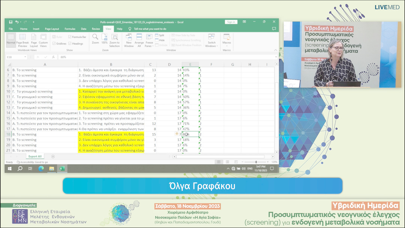Viewport: 405px width, 228px height.
Task: Click the Zoom to Selection icon
Action: 114,39
